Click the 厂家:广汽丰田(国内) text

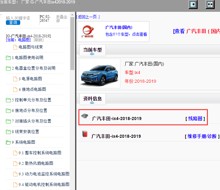pyautogui.click(x=144, y=64)
